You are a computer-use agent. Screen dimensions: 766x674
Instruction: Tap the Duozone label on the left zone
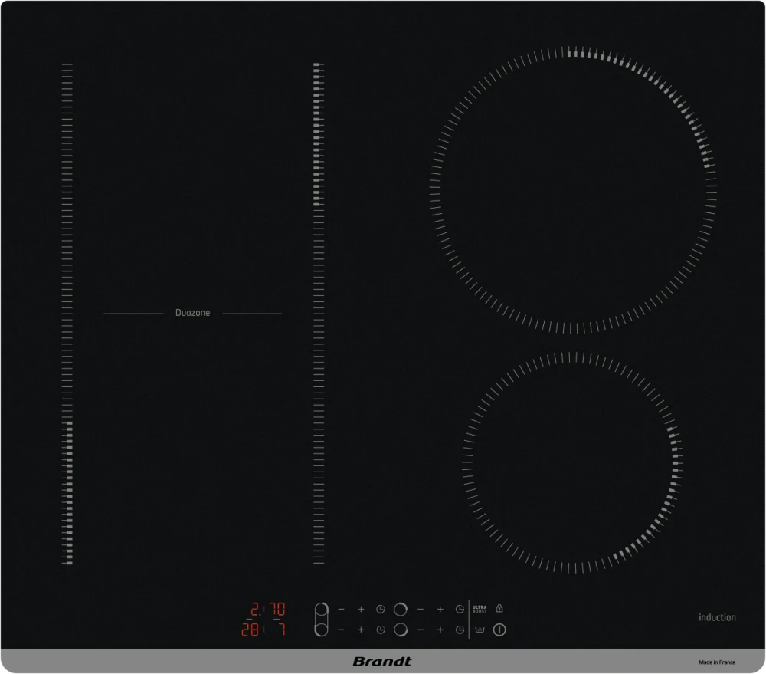click(x=192, y=313)
